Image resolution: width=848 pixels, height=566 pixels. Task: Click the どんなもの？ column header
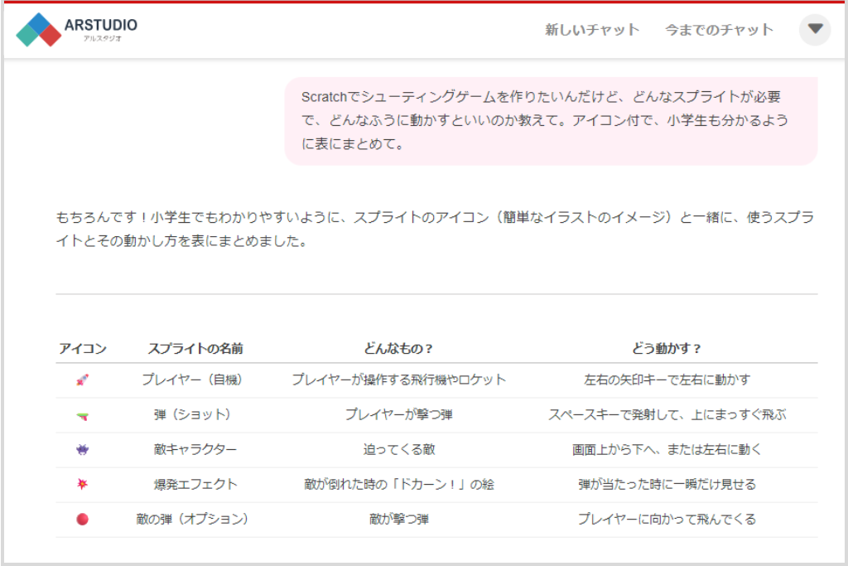[x=398, y=349]
